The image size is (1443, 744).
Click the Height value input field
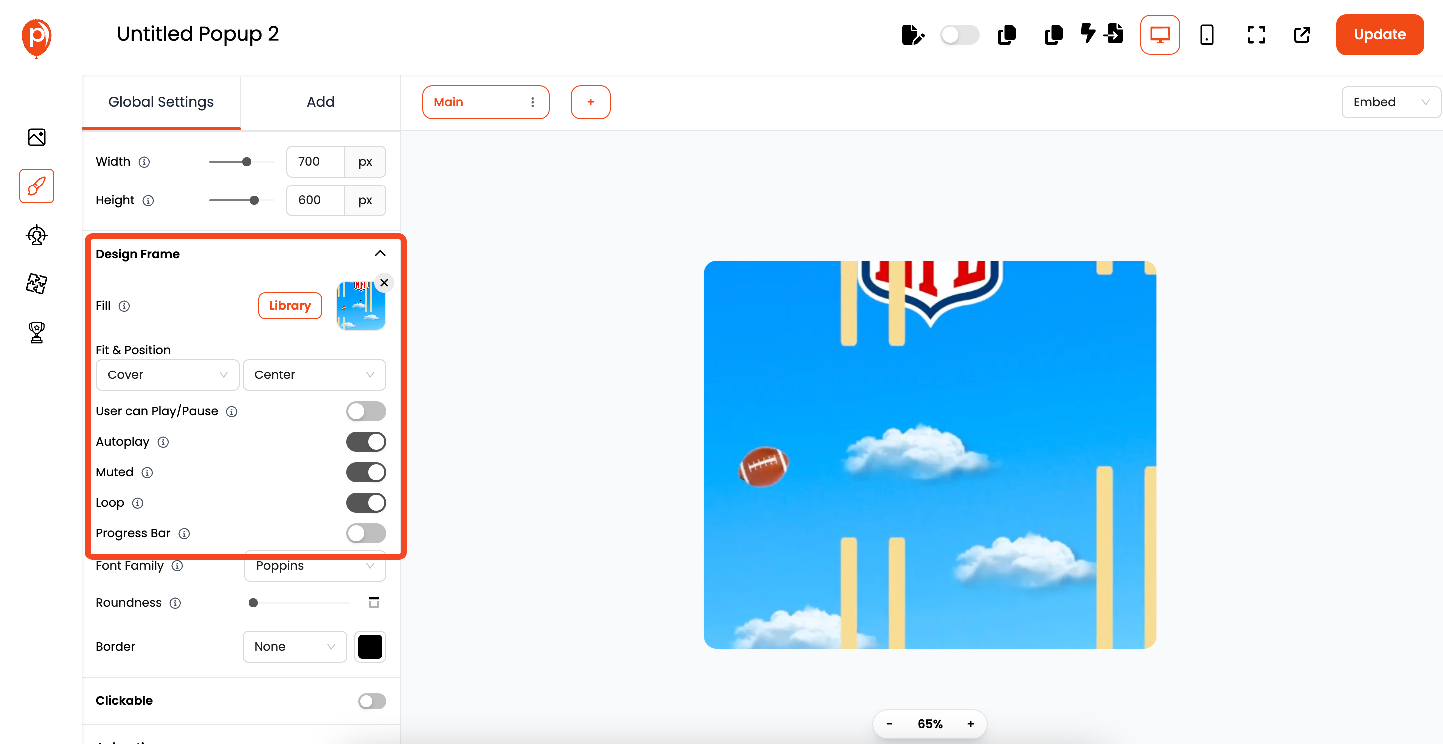click(315, 200)
